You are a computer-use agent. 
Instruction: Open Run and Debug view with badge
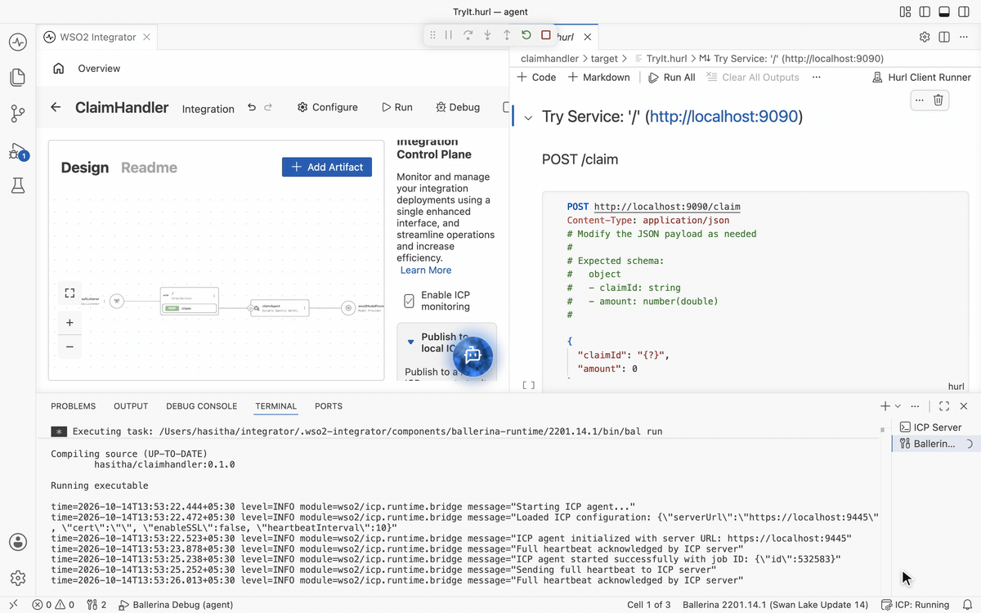[18, 151]
